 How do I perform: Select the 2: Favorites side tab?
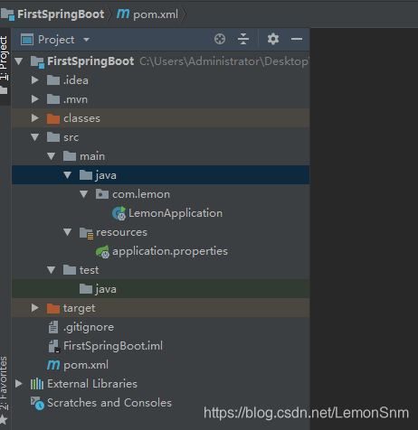[4, 383]
